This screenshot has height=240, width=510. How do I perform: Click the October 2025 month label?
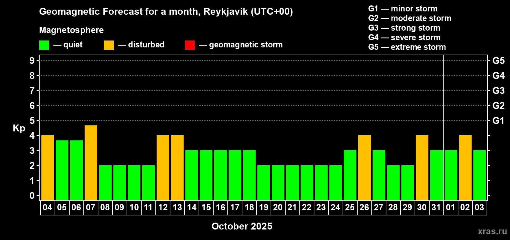[242, 226]
